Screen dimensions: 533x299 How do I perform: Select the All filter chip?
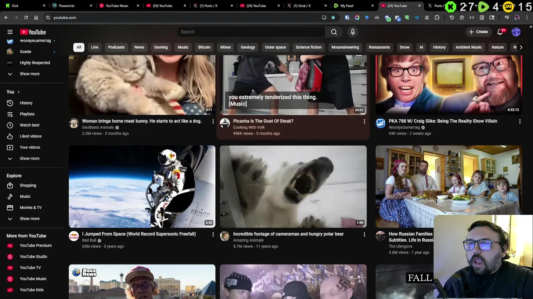pyautogui.click(x=79, y=47)
